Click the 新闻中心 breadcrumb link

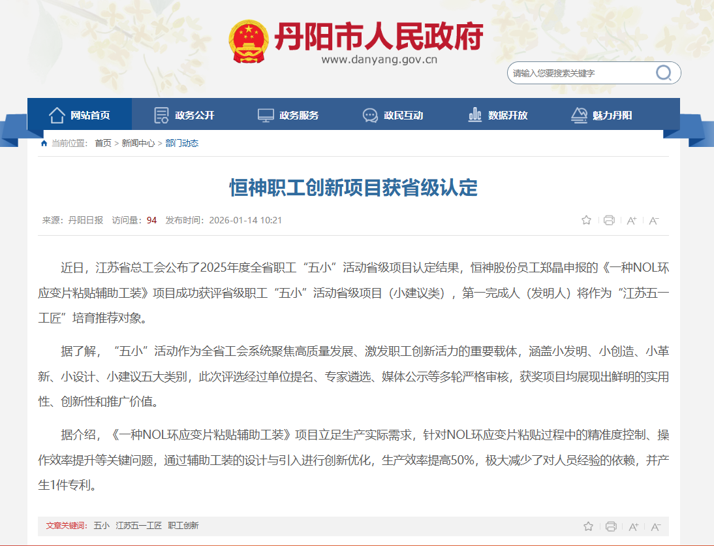pos(138,143)
